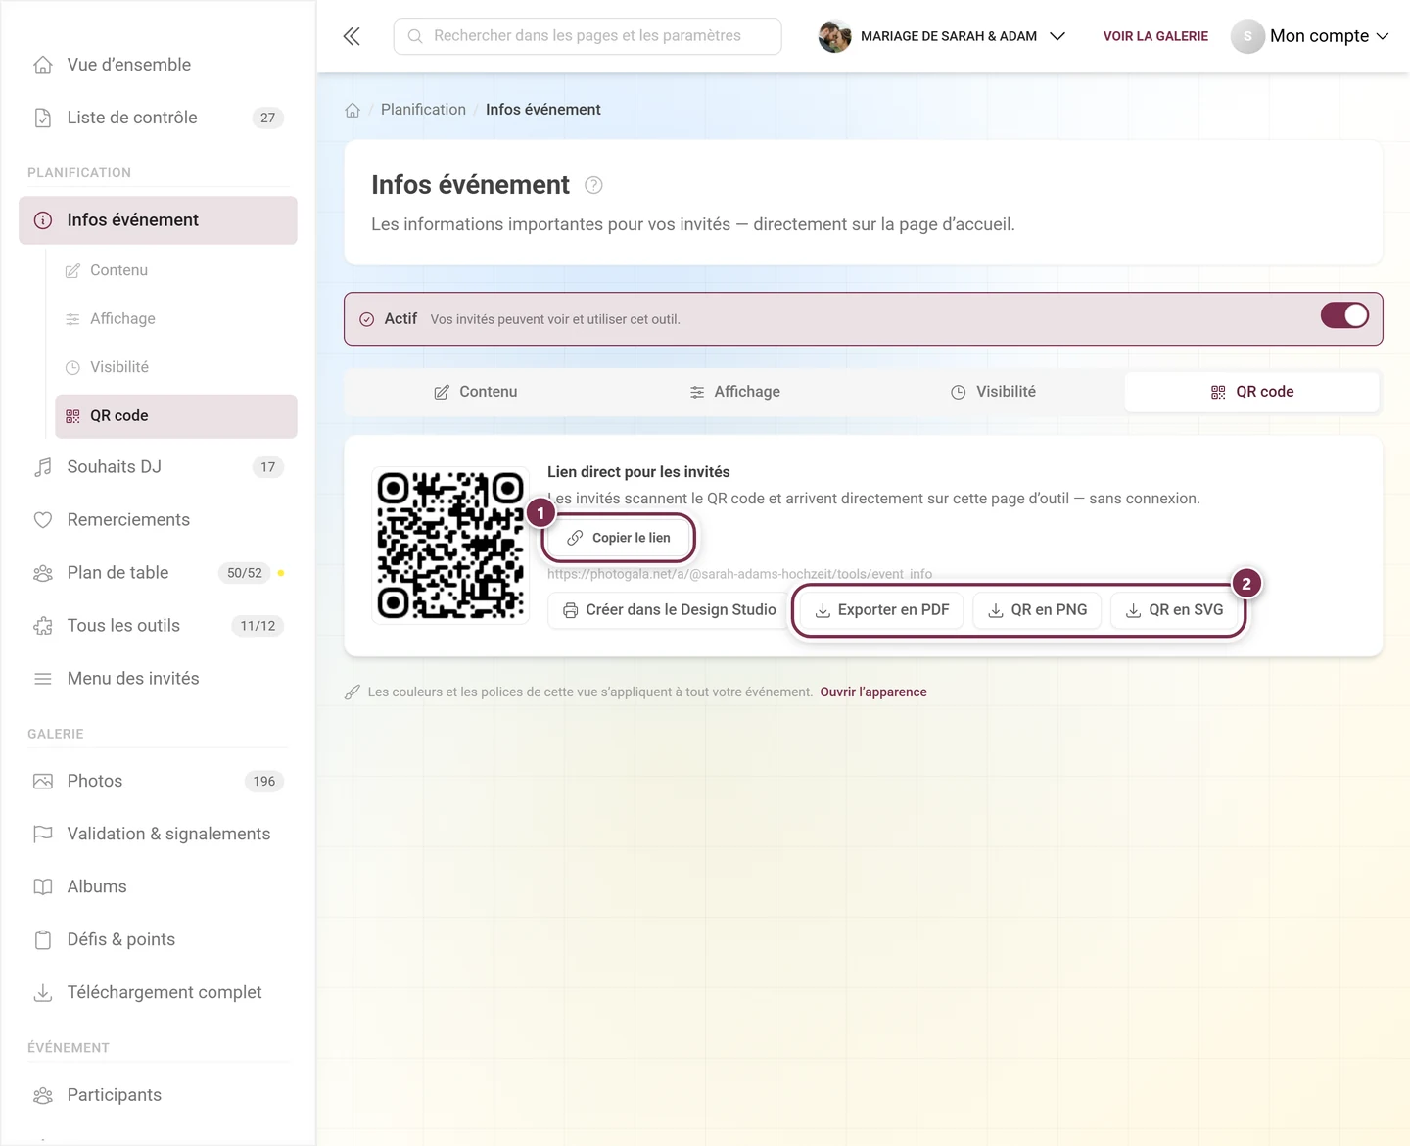Download QR en SVG
This screenshot has width=1410, height=1146.
tap(1175, 610)
